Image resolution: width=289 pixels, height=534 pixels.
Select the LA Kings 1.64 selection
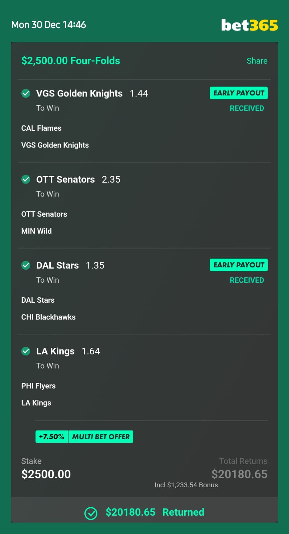[68, 351]
